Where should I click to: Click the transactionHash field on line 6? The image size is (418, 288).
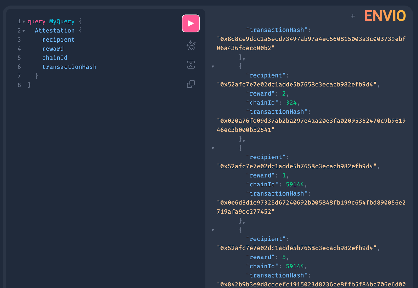[69, 67]
